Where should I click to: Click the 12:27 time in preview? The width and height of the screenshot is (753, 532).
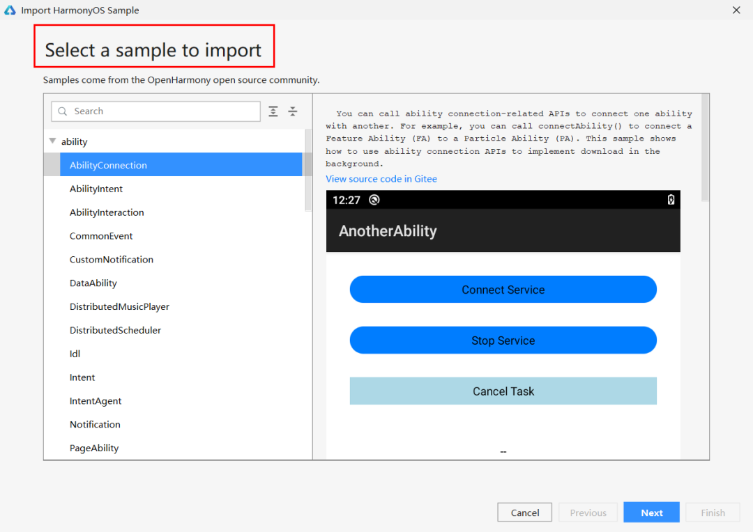click(x=347, y=200)
